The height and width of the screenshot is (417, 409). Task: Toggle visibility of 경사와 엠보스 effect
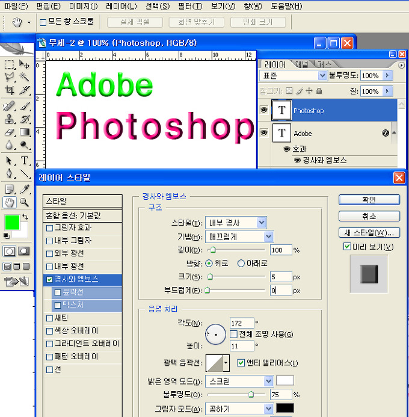(x=297, y=161)
